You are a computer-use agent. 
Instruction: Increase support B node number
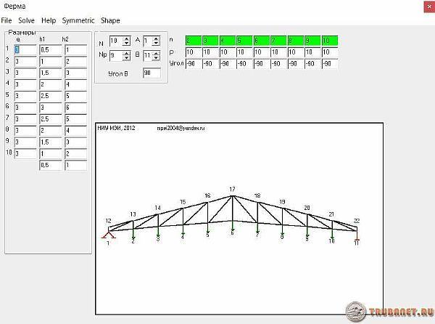point(156,53)
